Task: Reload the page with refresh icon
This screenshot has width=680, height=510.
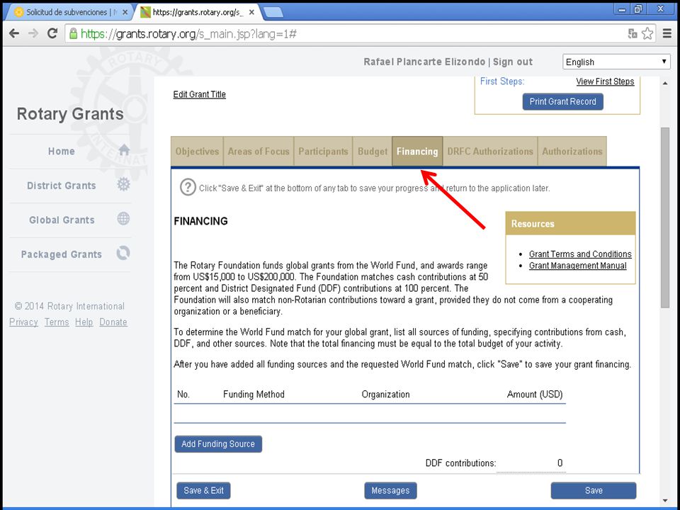Action: pyautogui.click(x=52, y=33)
